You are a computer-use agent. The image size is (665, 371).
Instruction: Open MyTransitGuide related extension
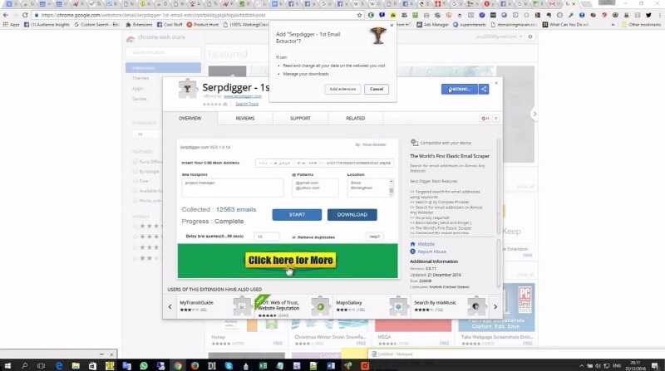click(215, 306)
